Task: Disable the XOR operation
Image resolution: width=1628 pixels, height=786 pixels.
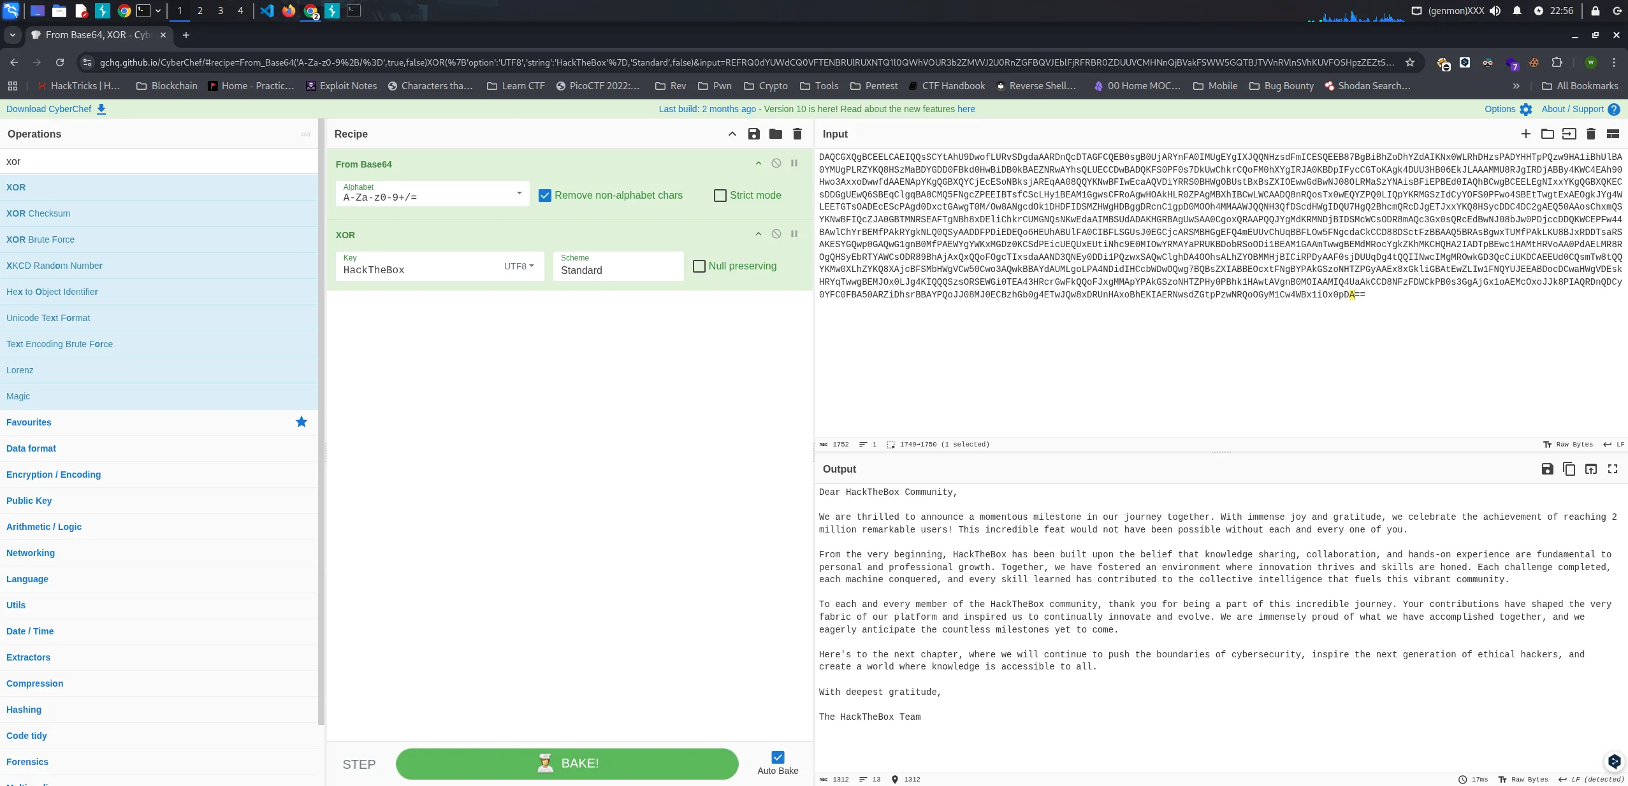Action: [x=776, y=234]
